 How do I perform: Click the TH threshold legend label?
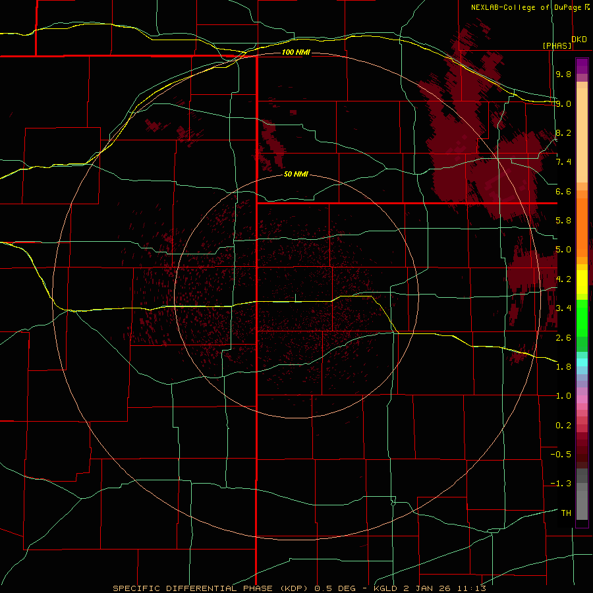click(566, 513)
